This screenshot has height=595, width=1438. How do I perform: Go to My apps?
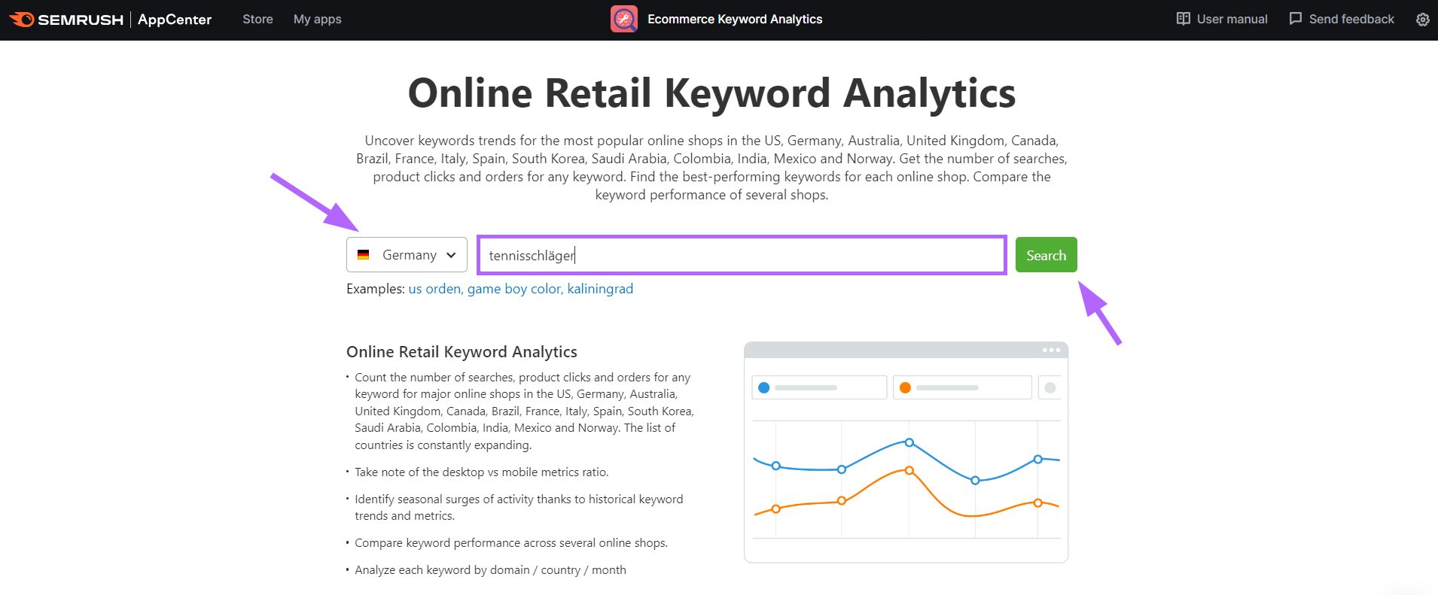317,19
